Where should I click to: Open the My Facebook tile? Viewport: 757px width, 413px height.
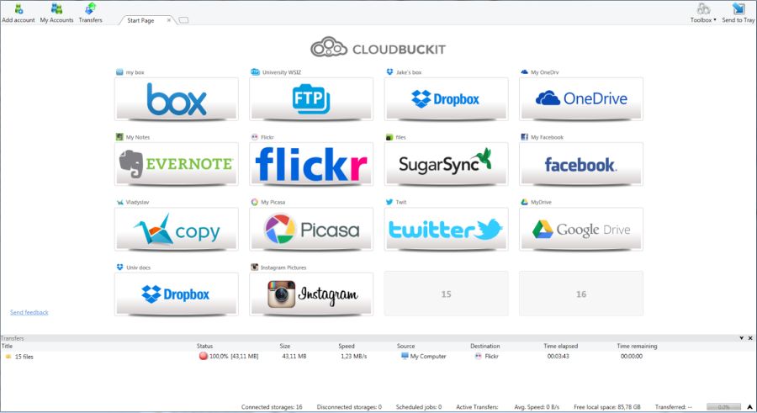580,164
